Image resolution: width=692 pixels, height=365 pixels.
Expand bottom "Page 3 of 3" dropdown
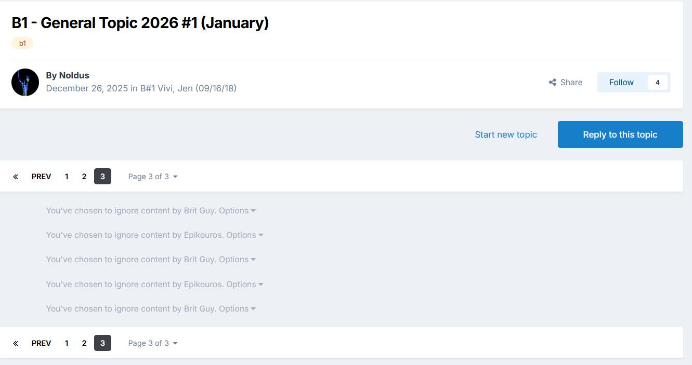tap(153, 343)
